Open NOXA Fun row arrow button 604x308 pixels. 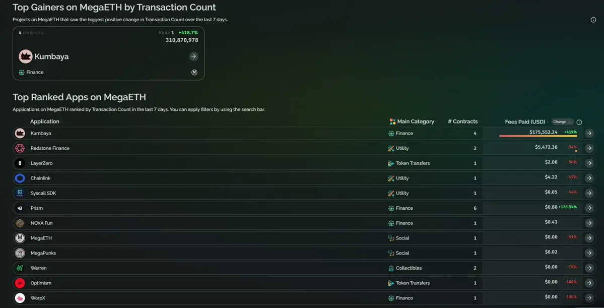click(x=589, y=223)
